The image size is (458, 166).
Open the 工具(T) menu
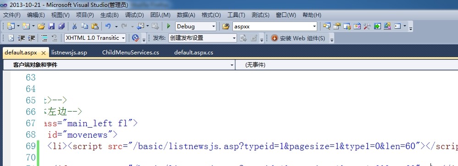tap(236, 15)
